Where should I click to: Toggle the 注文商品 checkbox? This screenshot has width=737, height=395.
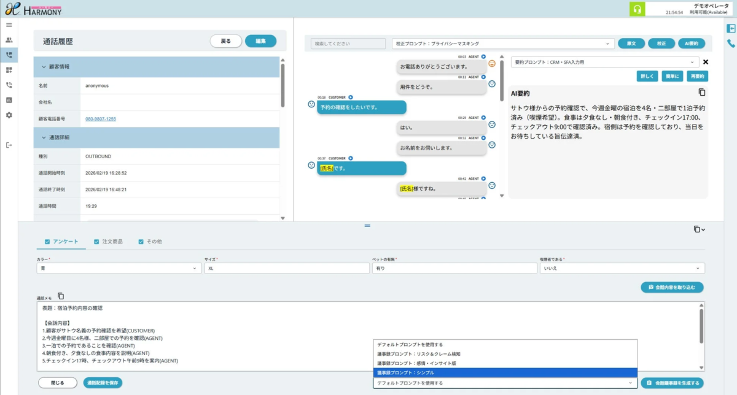pyautogui.click(x=95, y=242)
